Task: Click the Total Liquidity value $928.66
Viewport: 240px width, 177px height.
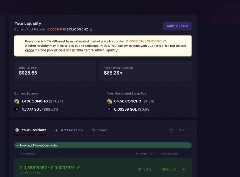Action: pyautogui.click(x=28, y=73)
